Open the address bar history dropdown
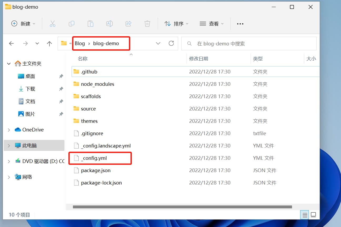This screenshot has width=341, height=227. [x=158, y=43]
